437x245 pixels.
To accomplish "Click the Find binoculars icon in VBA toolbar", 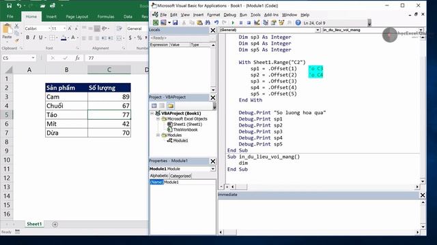I will click(x=208, y=22).
